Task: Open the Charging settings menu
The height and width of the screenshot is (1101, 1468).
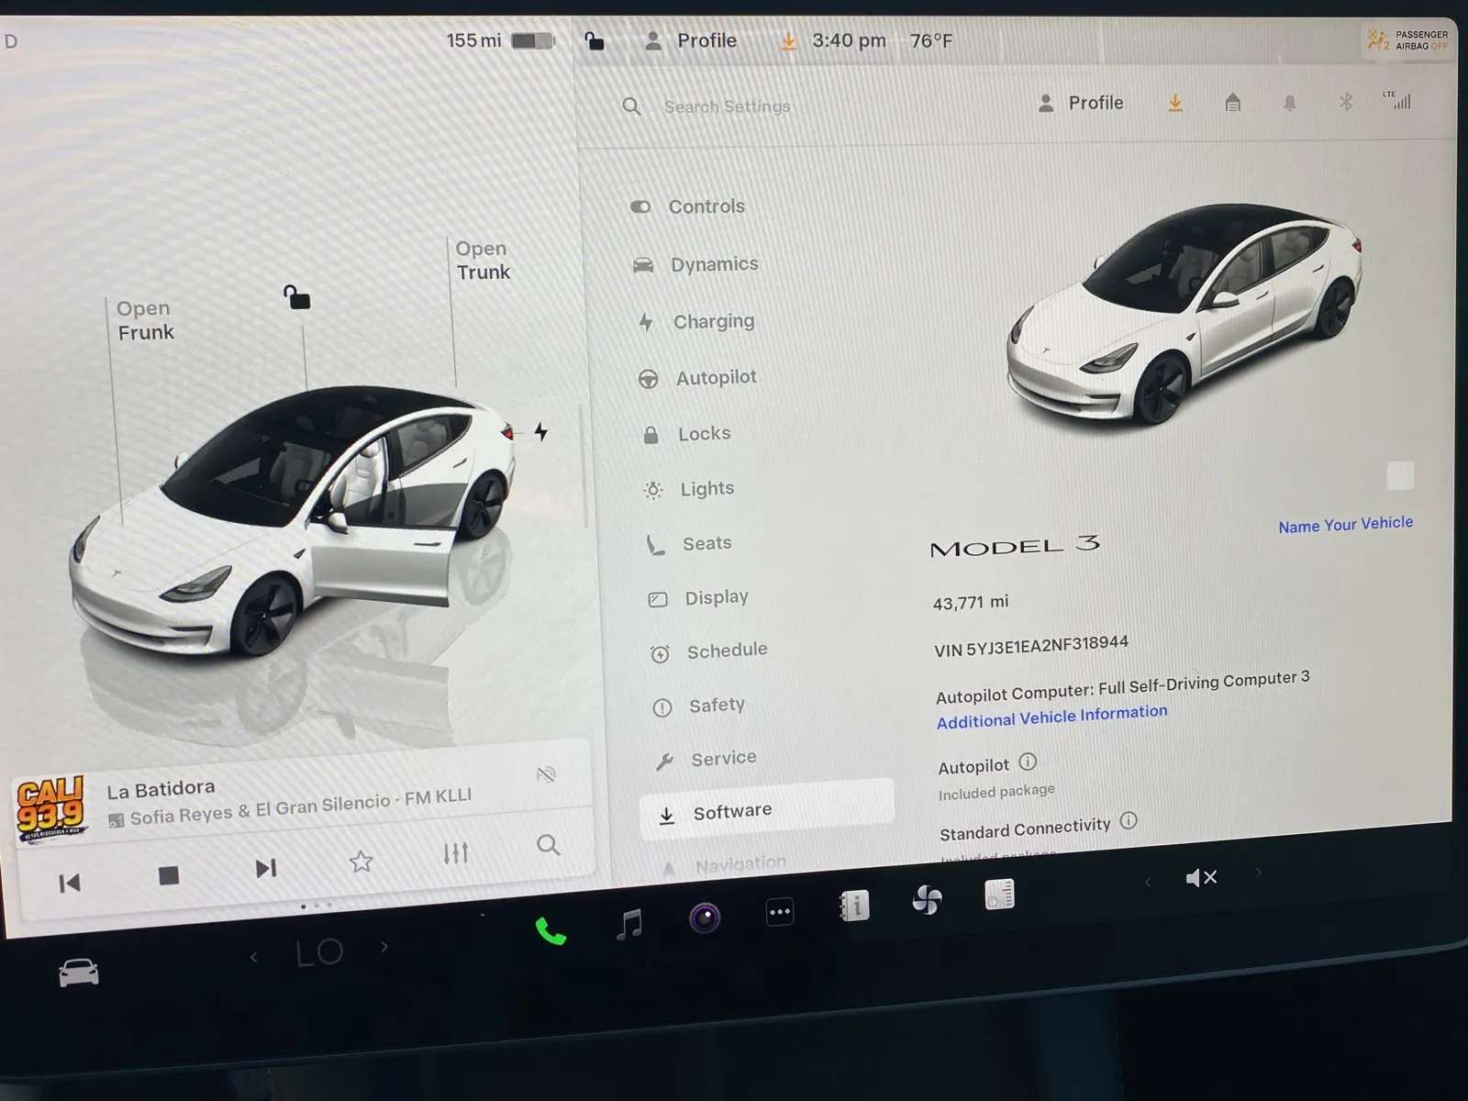Action: click(x=713, y=321)
